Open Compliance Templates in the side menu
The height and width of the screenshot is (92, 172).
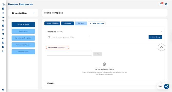click(23, 38)
